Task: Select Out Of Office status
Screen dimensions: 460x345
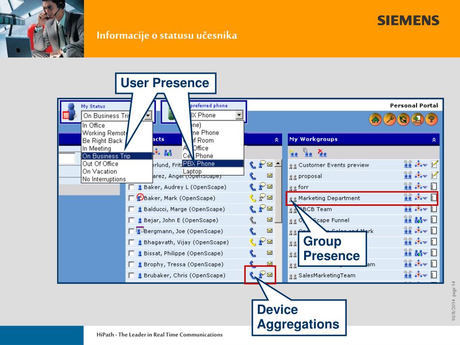Action: pyautogui.click(x=117, y=164)
